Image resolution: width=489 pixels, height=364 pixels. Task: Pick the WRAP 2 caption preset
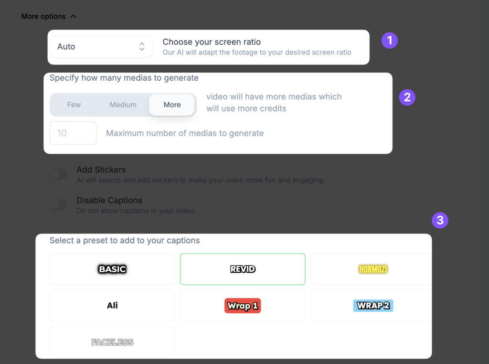click(x=372, y=305)
